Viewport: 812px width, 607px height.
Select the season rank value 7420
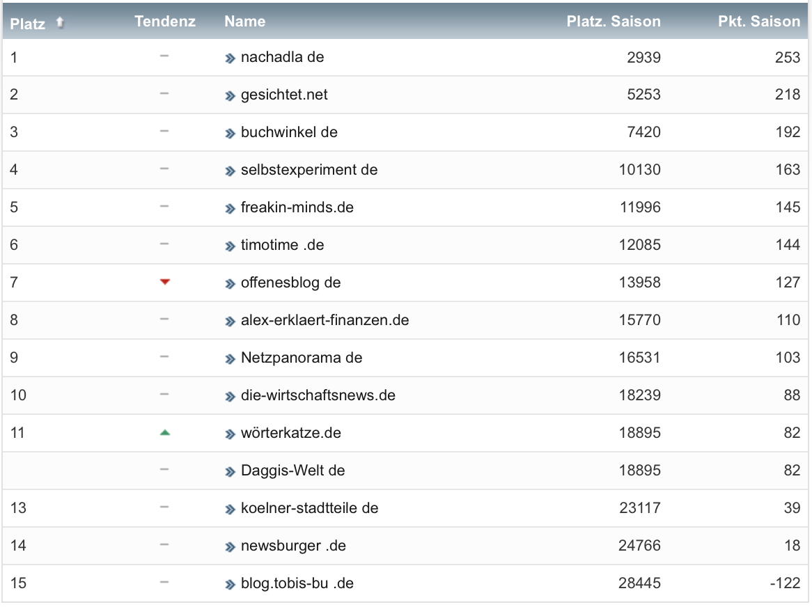pos(643,132)
